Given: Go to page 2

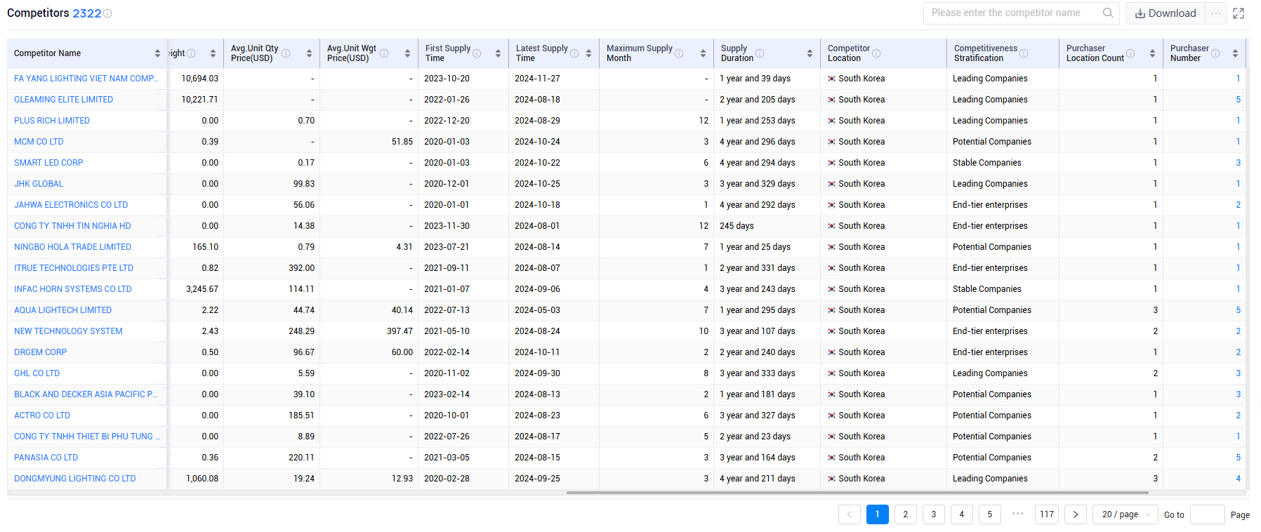Looking at the screenshot, I should (x=906, y=514).
